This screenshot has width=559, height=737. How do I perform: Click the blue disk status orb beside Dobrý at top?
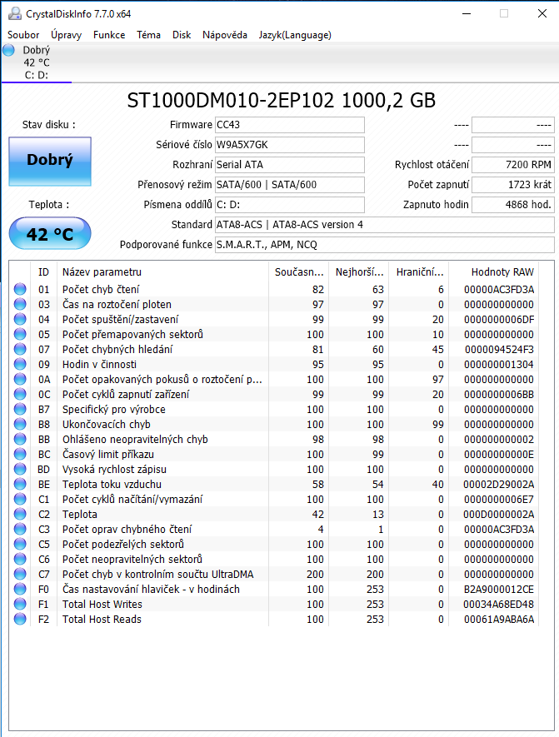(x=9, y=50)
